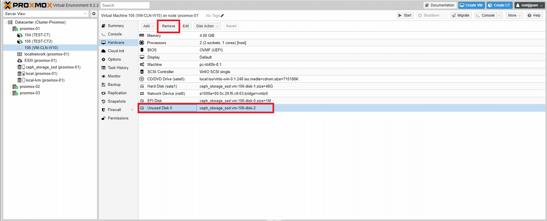Click the Machine gears icon
This screenshot has height=221, width=547.
click(142, 65)
